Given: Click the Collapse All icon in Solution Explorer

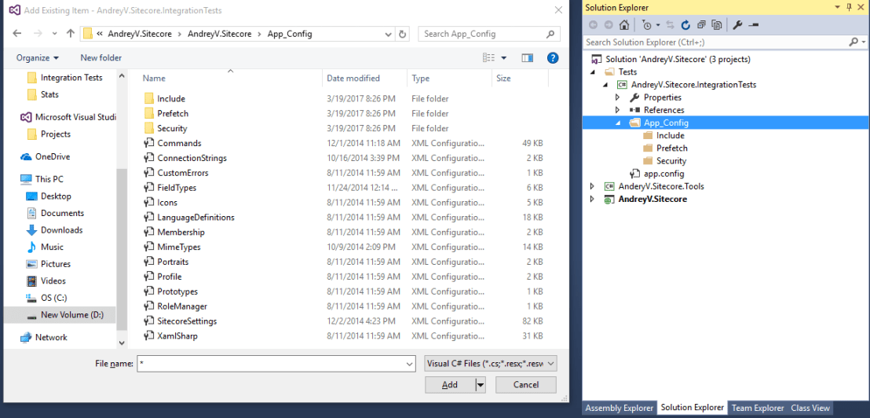Looking at the screenshot, I should click(x=701, y=24).
